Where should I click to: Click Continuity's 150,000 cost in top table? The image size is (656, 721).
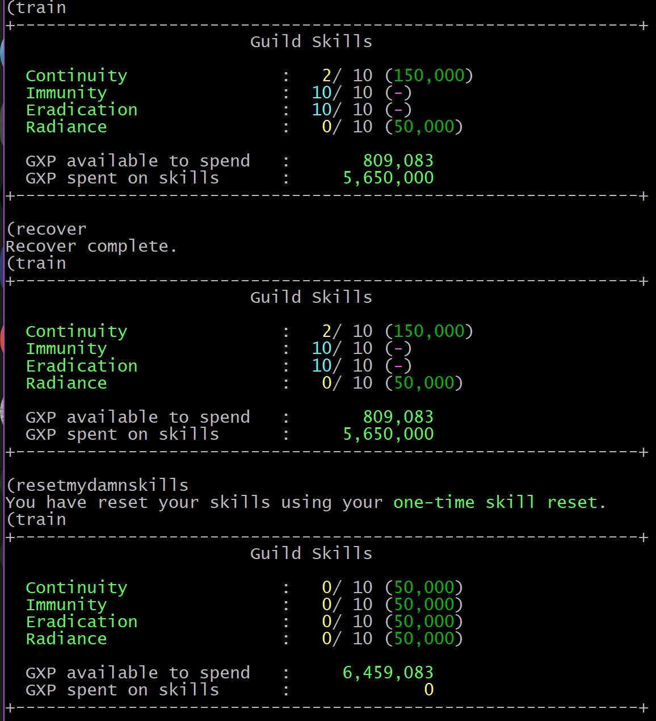(429, 76)
